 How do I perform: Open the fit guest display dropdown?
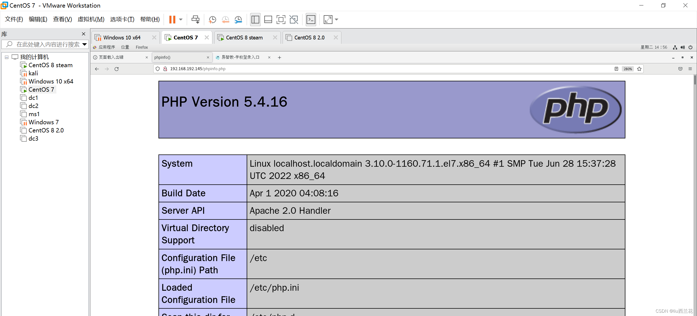click(337, 19)
